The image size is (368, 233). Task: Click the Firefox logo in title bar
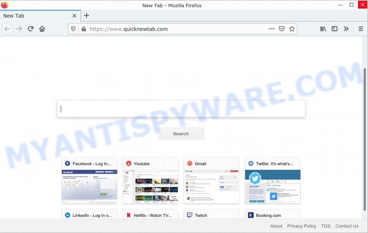[x=4, y=5]
